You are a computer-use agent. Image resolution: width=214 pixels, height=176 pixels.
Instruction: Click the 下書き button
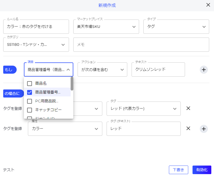click(x=178, y=170)
